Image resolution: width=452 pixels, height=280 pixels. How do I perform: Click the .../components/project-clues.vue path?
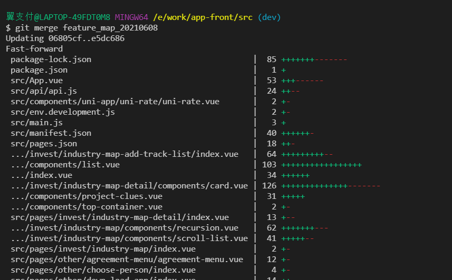tap(86, 196)
